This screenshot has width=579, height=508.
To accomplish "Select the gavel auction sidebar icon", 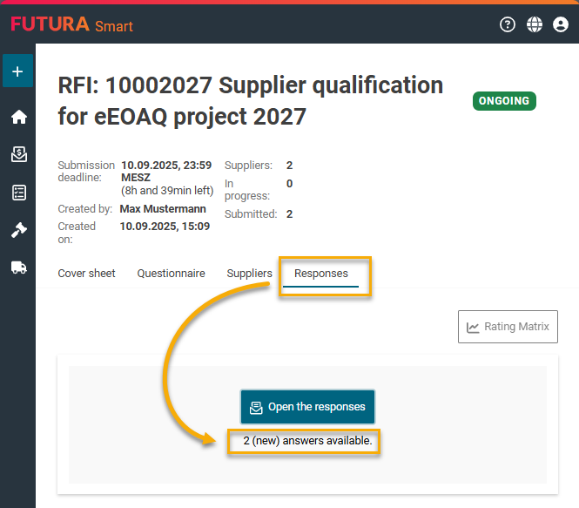I will pos(18,230).
